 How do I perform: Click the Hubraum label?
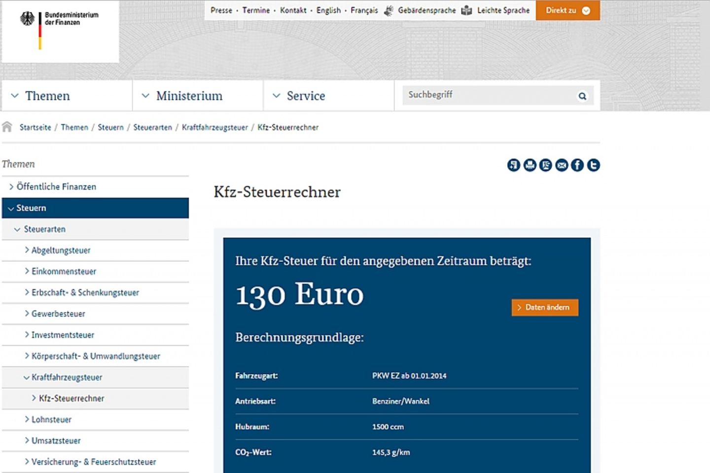click(252, 427)
